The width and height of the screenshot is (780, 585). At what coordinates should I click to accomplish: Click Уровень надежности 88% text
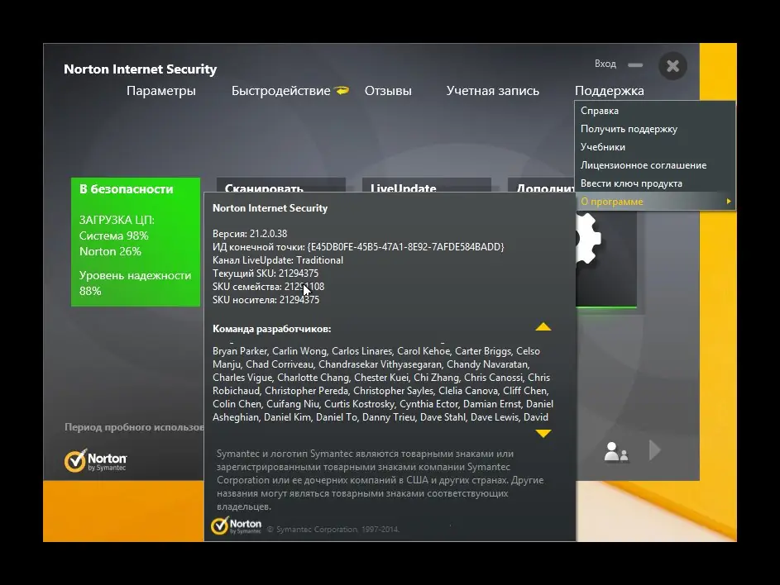[136, 283]
